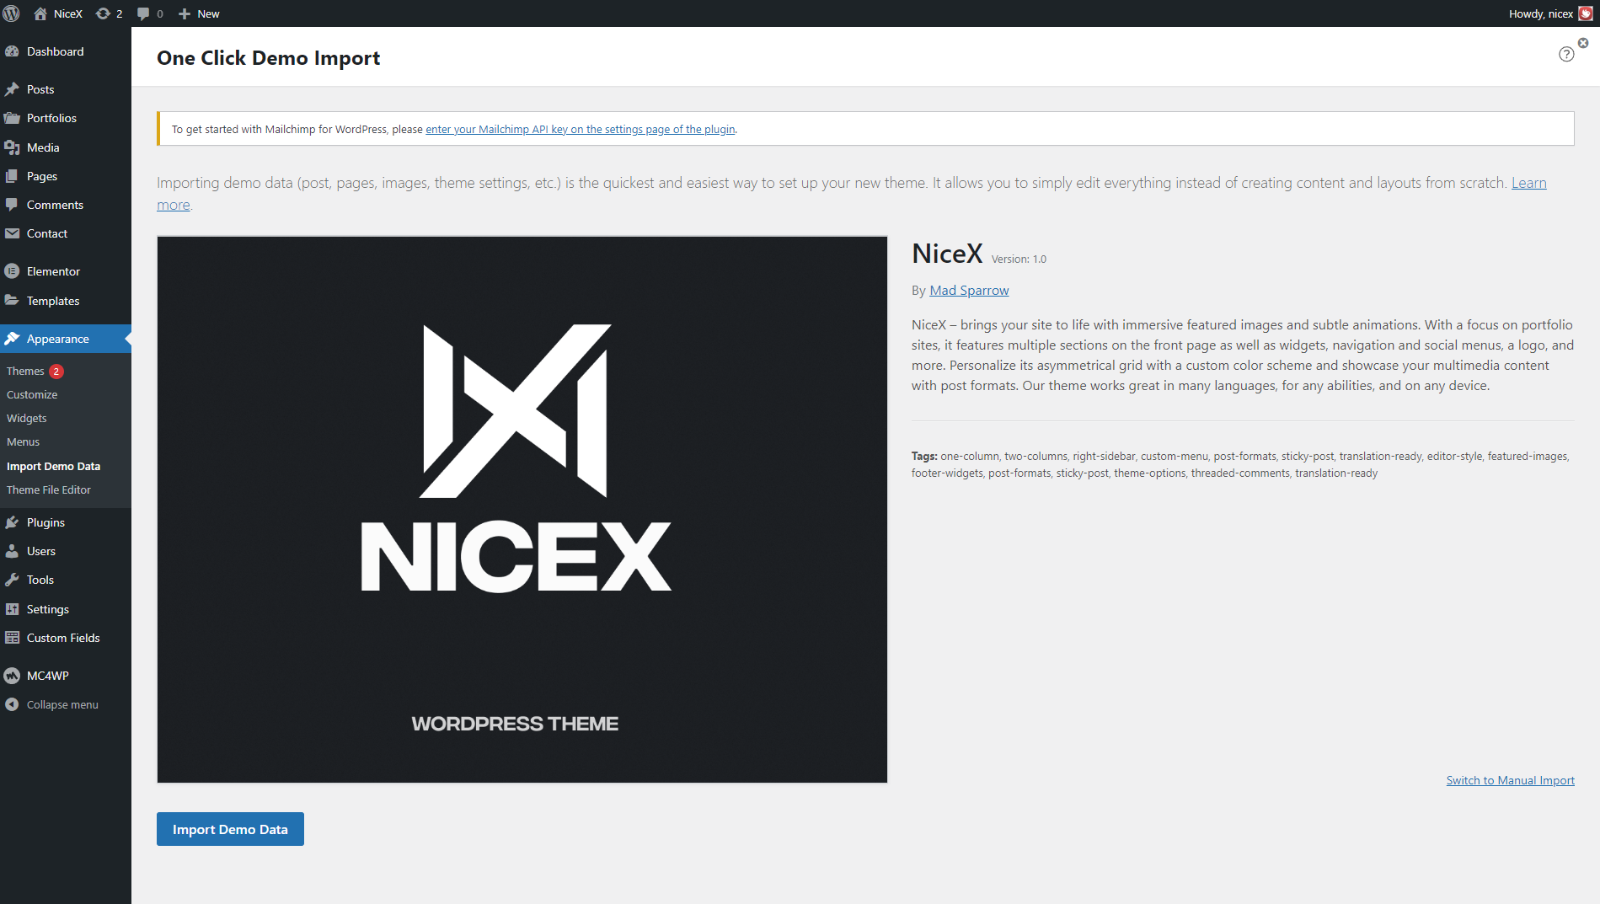This screenshot has height=904, width=1600.
Task: Click the NiceX theme preview image
Action: [522, 510]
